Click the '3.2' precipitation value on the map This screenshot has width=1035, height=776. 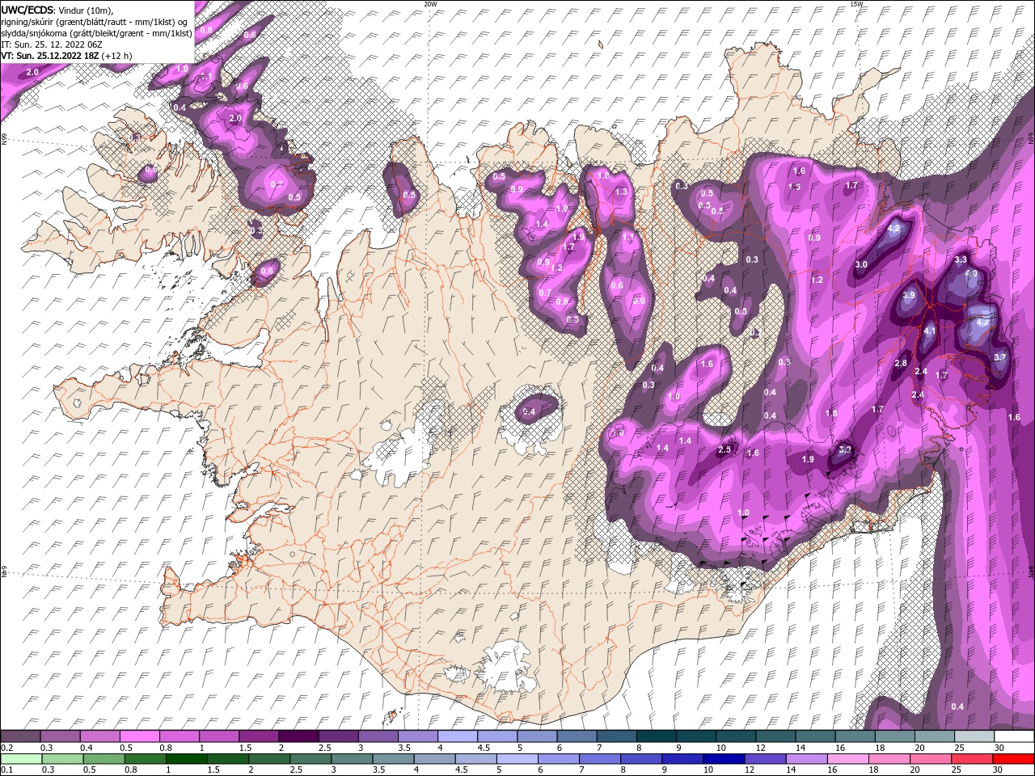845,449
